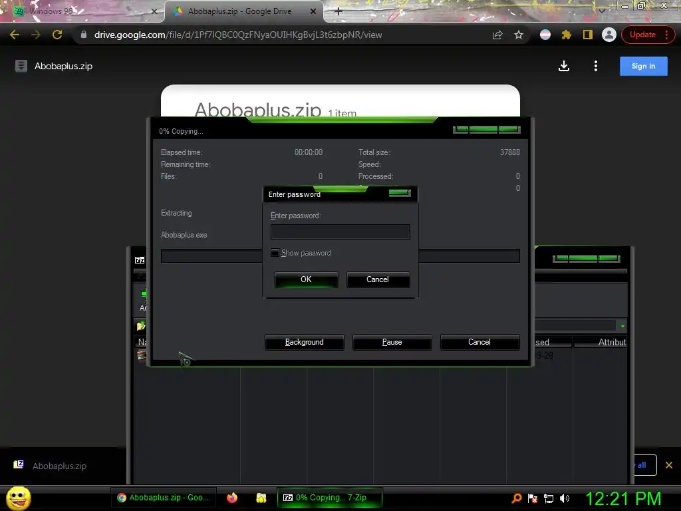The image size is (681, 511).
Task: Click the Drive file type icon beside Abobaplus.zip
Action: [x=21, y=66]
